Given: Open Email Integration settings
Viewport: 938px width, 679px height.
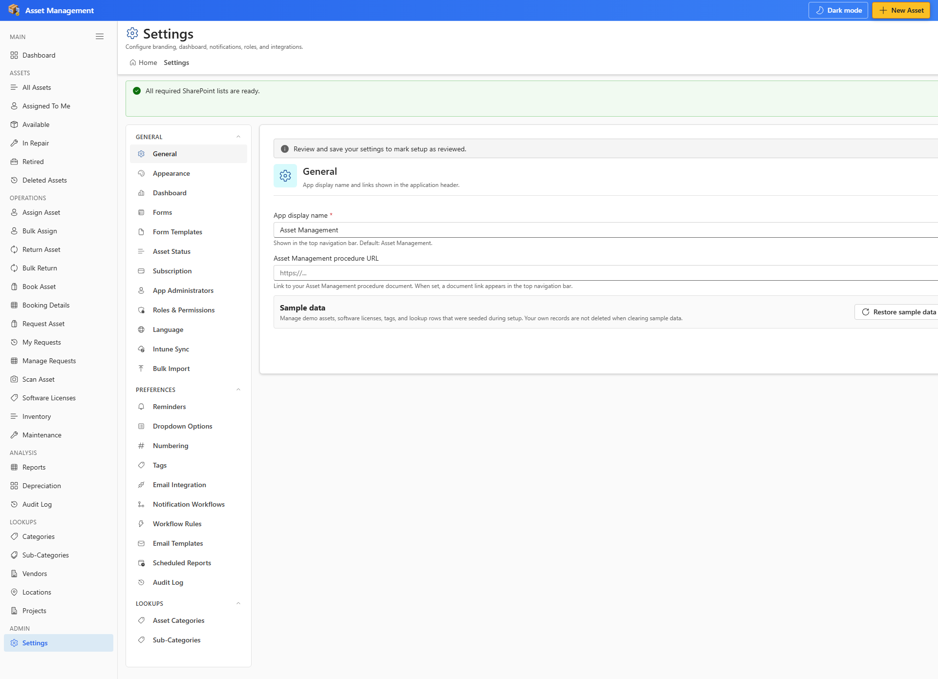Looking at the screenshot, I should (189, 485).
